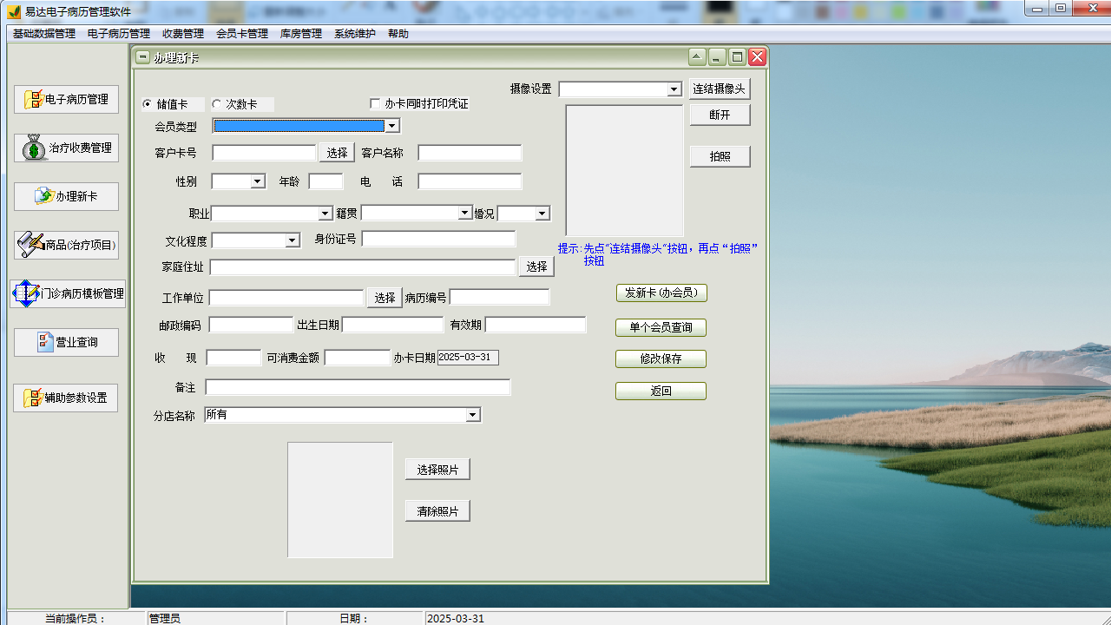Select the 办理新卡 sidebar icon
Image resolution: width=1111 pixels, height=625 pixels.
(x=43, y=196)
